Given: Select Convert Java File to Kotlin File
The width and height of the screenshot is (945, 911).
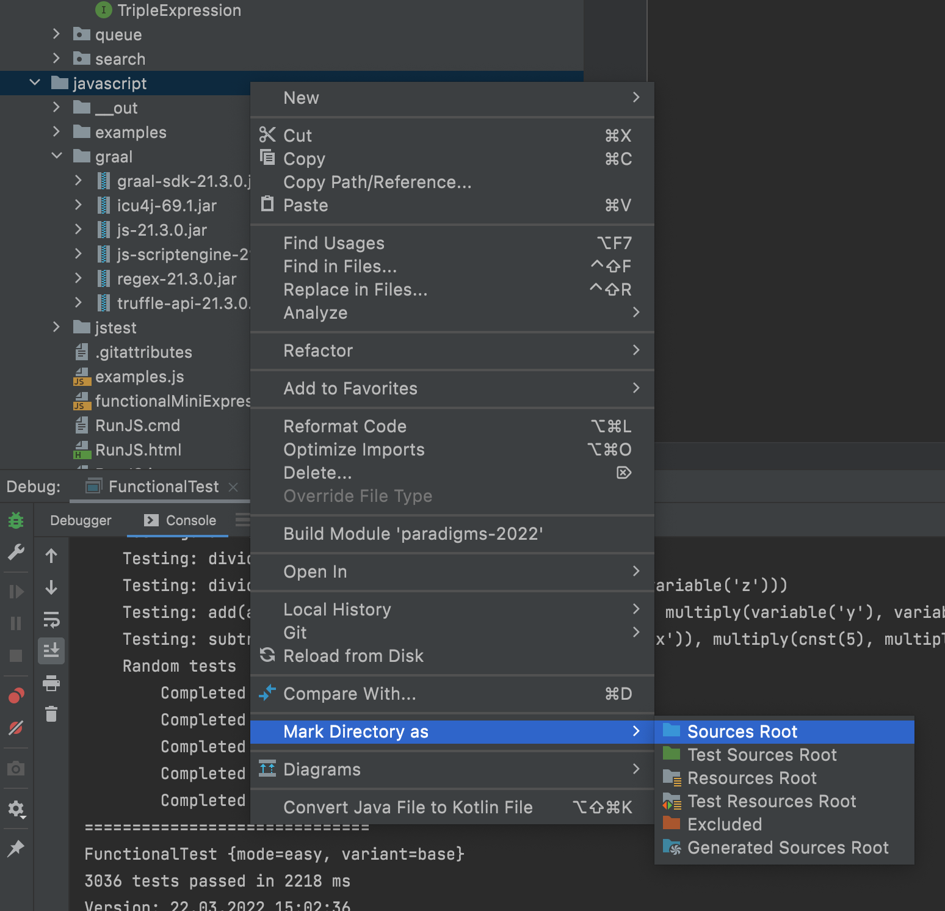Looking at the screenshot, I should click(x=452, y=807).
